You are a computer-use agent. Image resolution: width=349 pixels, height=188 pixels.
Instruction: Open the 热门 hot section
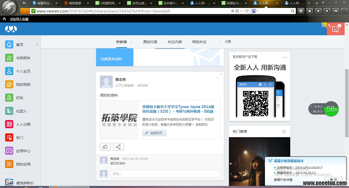(x=9, y=137)
